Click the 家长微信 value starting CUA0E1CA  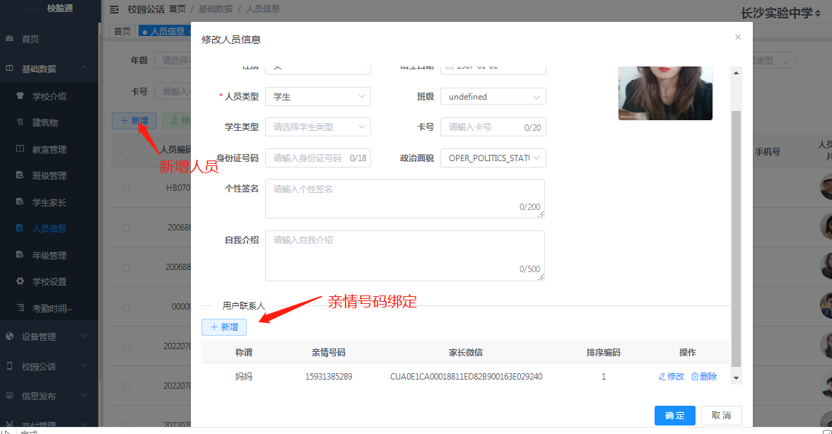(466, 377)
